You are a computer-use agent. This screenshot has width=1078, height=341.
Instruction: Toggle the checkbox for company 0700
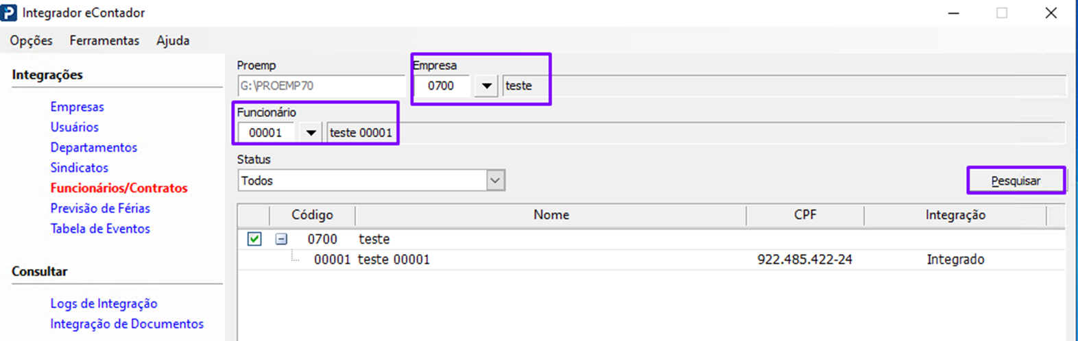(254, 239)
